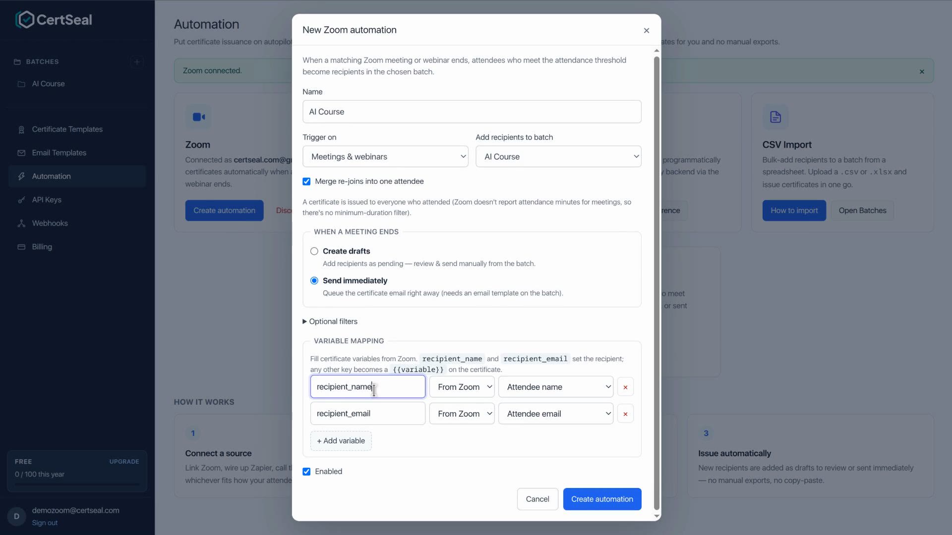Submit with the dialog's Create automation button

[x=602, y=499]
